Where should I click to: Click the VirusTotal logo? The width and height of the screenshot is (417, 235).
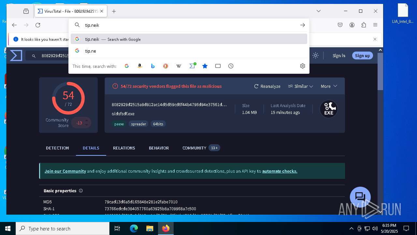click(16, 55)
